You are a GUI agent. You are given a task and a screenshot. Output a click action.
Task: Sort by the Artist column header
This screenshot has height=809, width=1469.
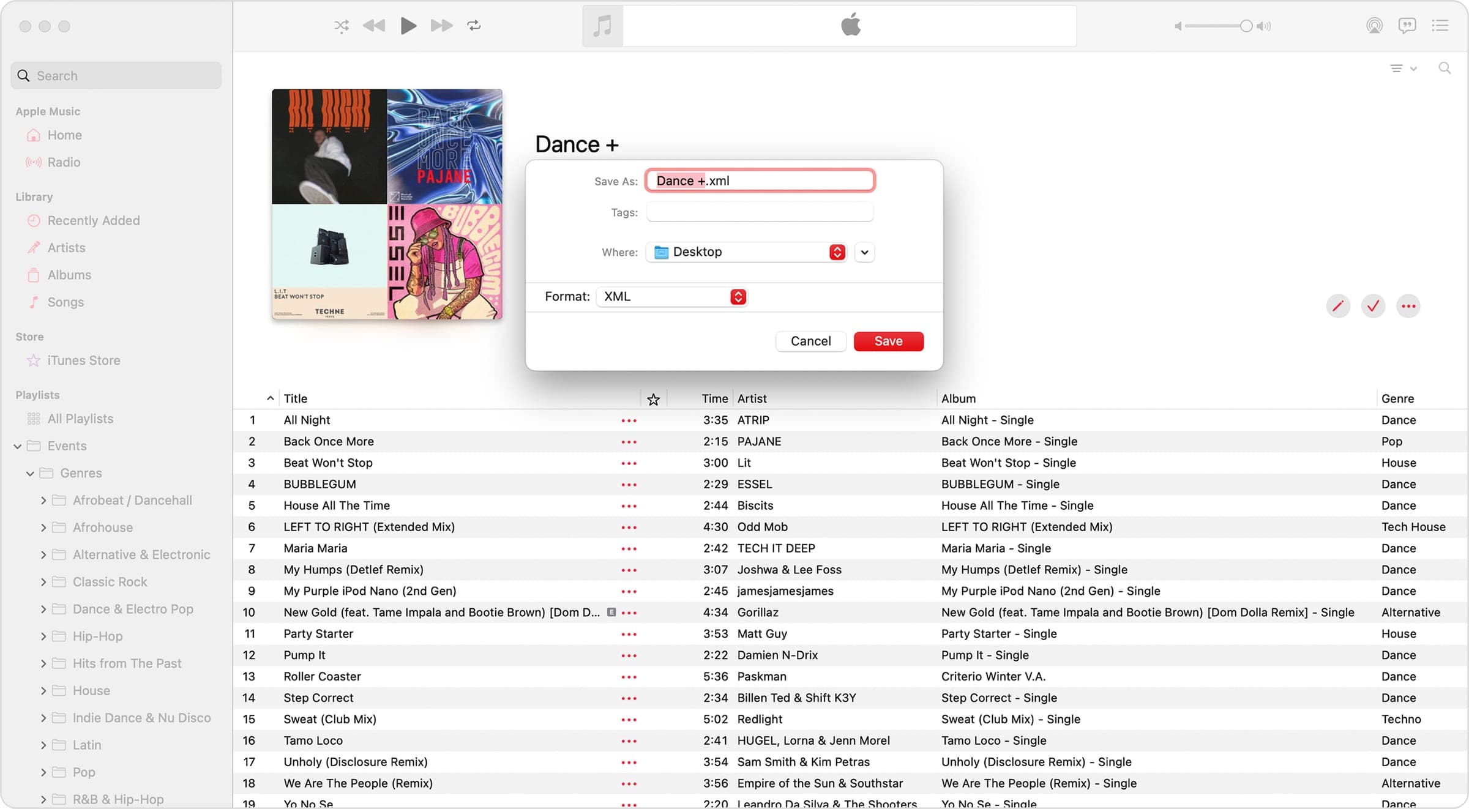[x=752, y=399]
